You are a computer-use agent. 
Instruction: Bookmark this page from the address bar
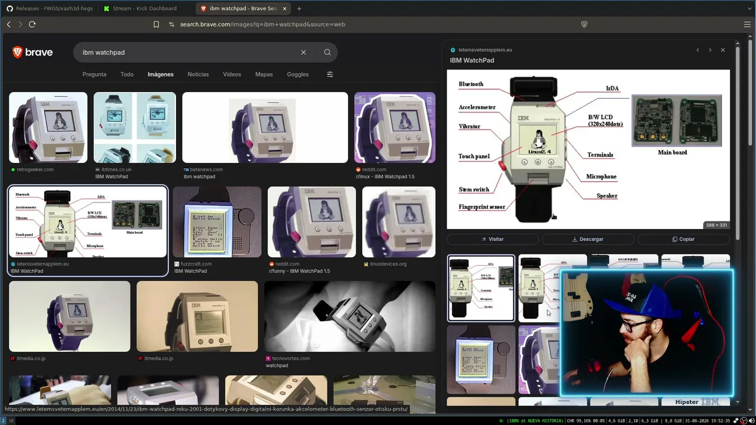coord(156,24)
